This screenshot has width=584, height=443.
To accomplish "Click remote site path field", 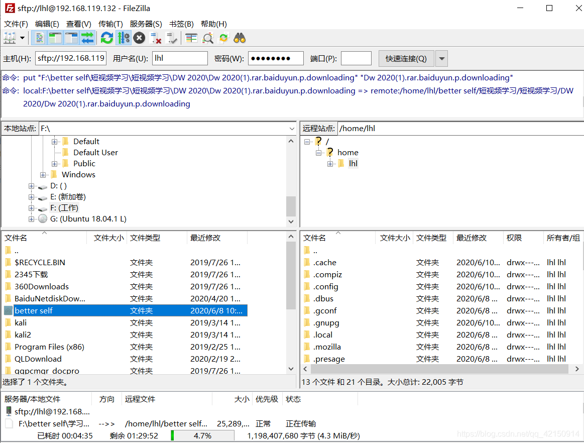I will coord(460,129).
